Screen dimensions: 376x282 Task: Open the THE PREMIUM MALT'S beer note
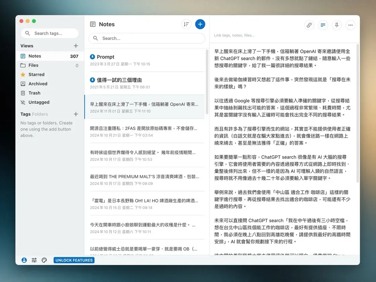[145, 179]
